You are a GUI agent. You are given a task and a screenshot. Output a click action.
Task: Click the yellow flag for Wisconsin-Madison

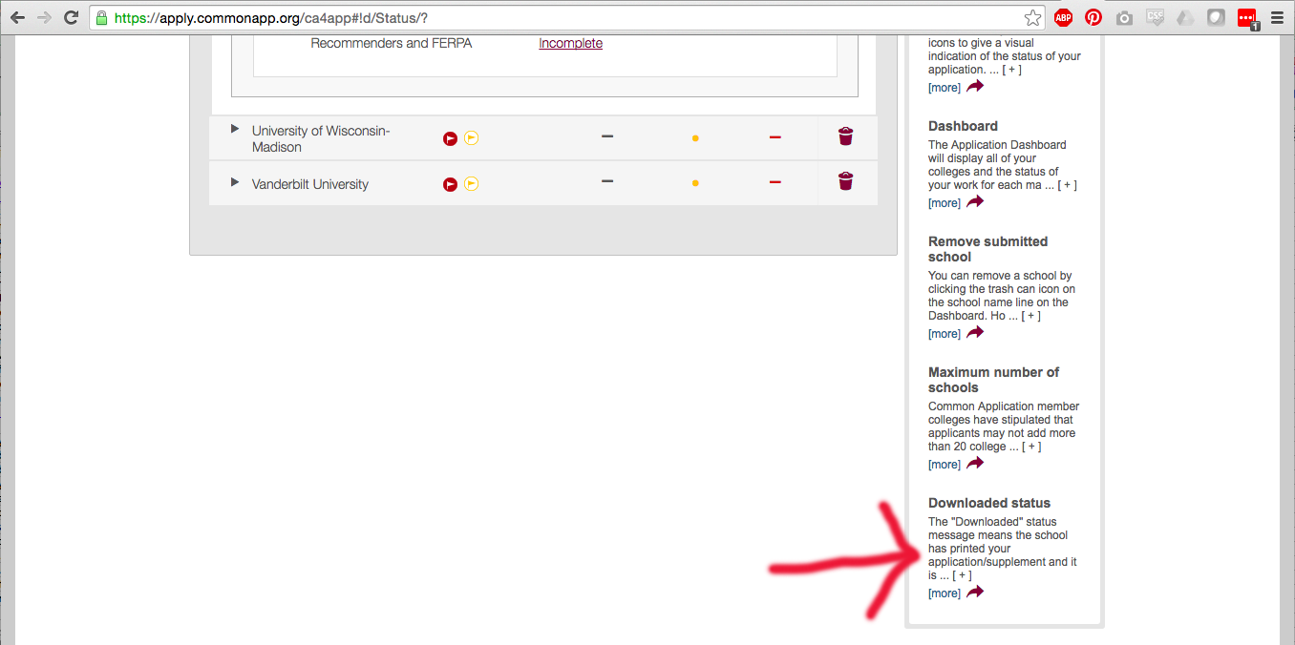pos(471,138)
